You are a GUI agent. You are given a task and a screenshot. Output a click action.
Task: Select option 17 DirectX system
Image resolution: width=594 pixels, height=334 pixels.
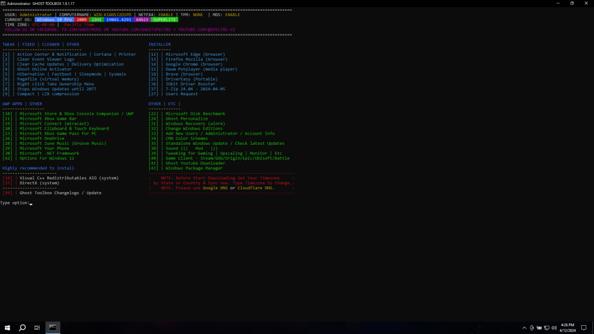click(x=31, y=183)
